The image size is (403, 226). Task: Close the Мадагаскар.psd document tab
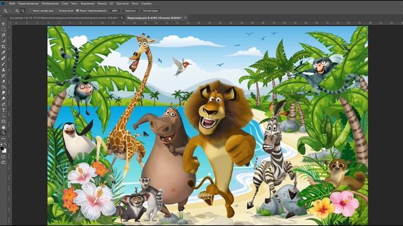pyautogui.click(x=185, y=18)
